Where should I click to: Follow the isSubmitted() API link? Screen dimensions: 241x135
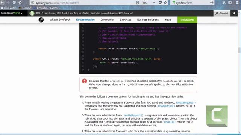tap(166, 106)
